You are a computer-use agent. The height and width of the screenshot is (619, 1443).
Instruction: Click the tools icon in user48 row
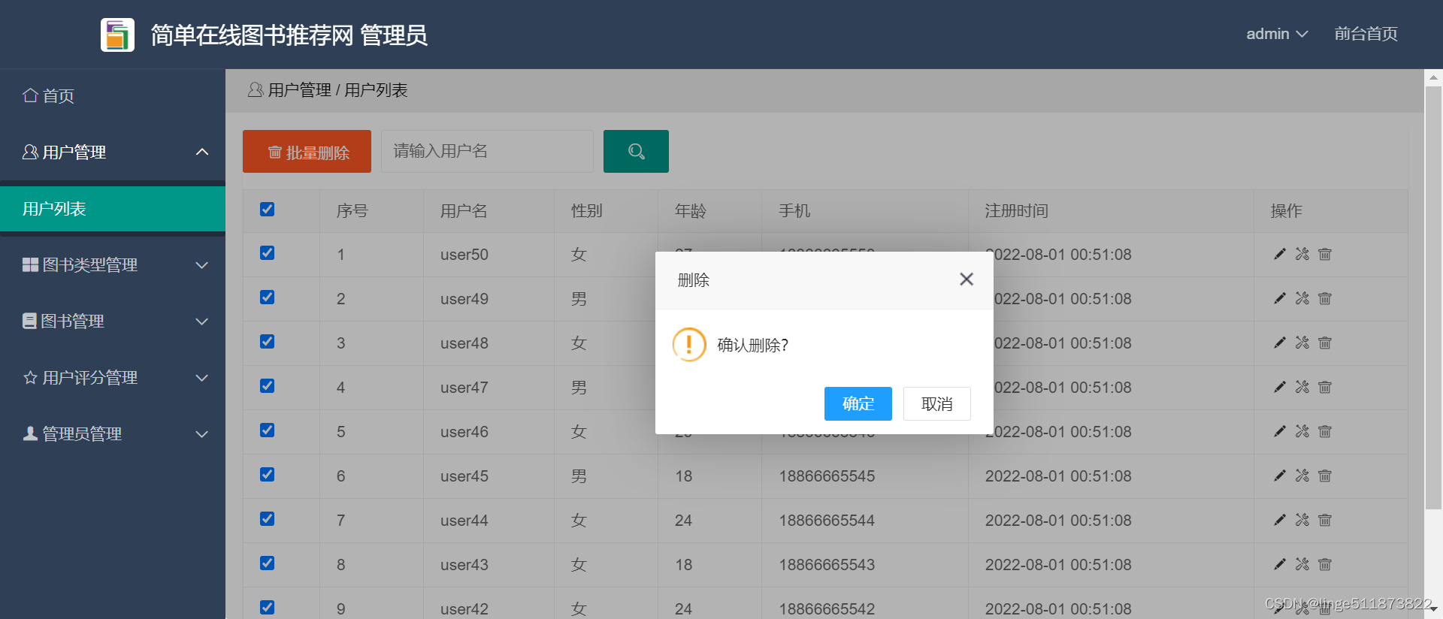click(1302, 343)
